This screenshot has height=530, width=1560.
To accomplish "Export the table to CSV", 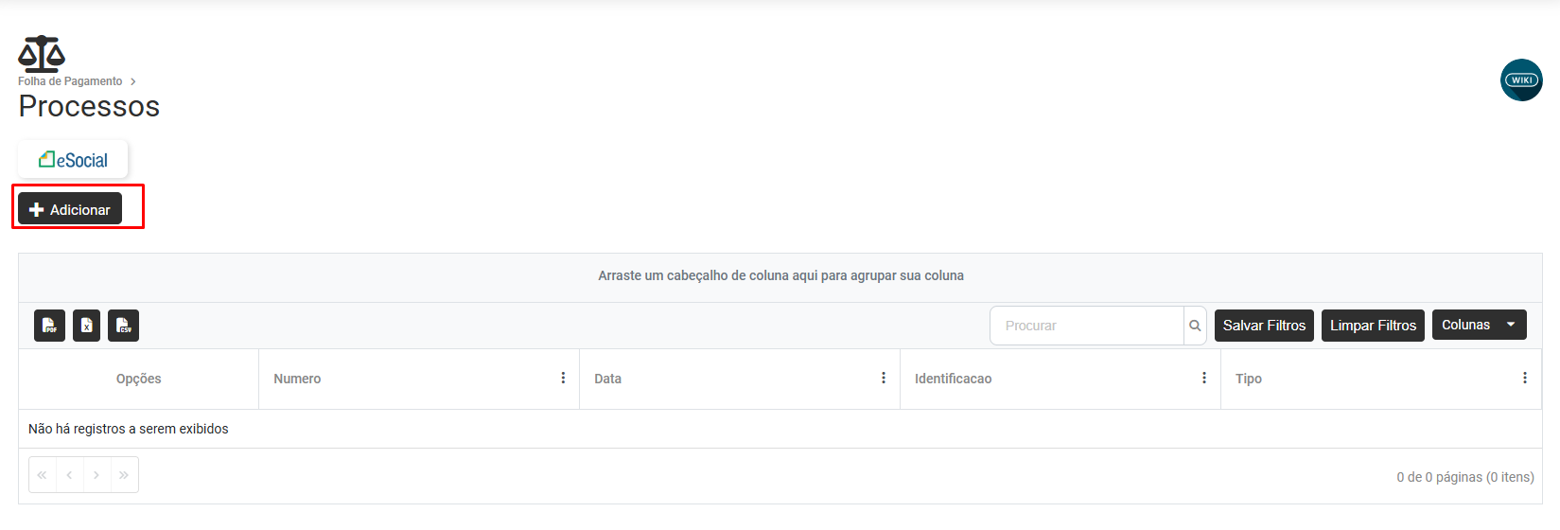I will click(x=124, y=326).
